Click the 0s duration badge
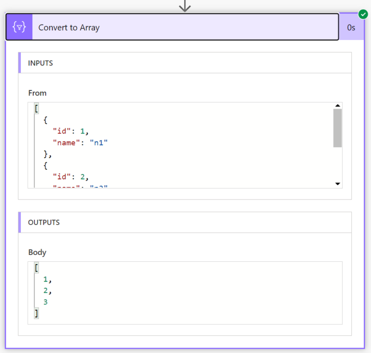 [351, 28]
